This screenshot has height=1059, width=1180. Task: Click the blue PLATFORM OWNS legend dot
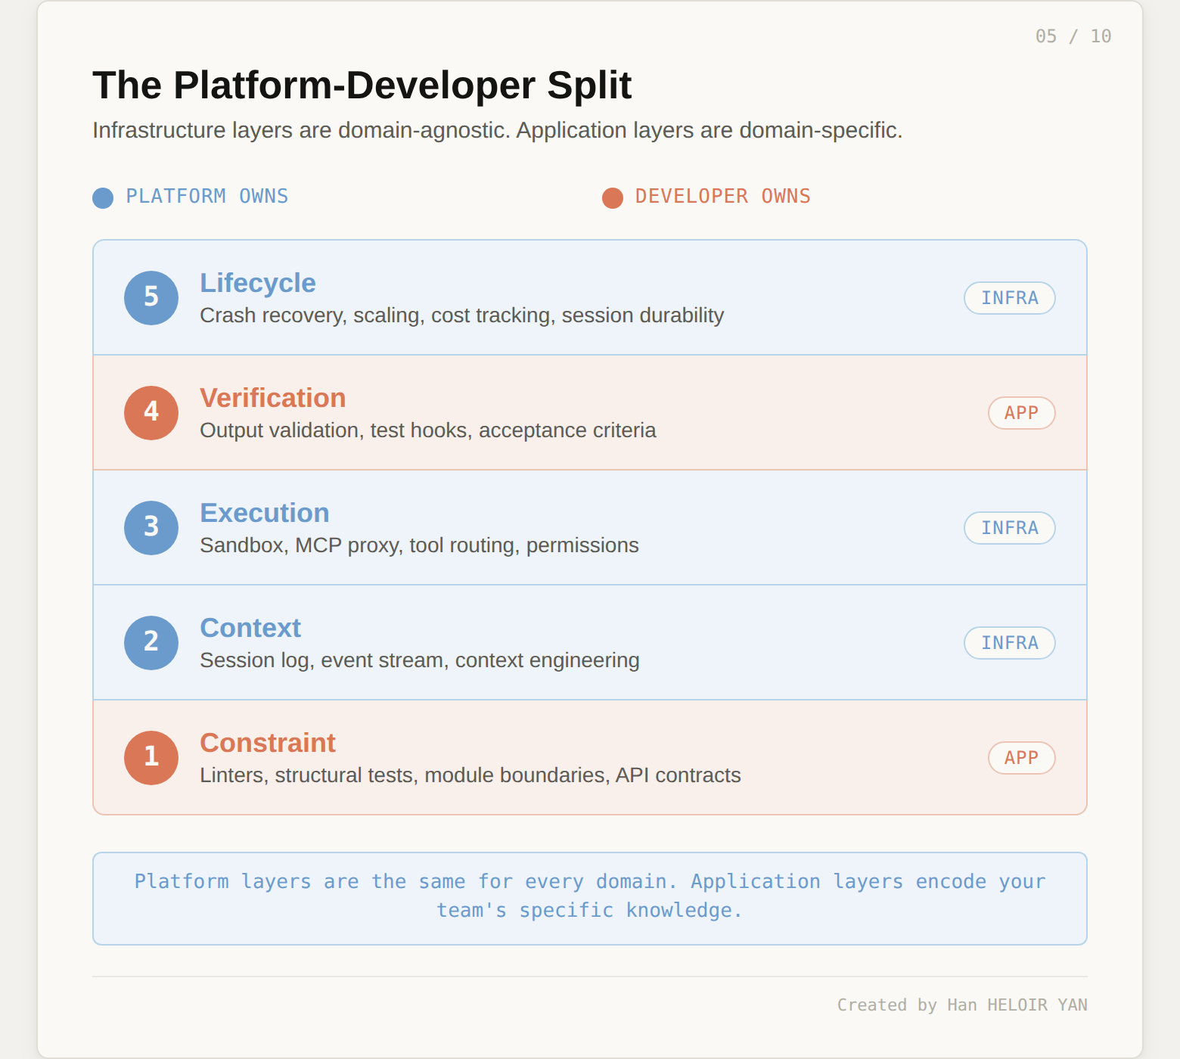coord(102,197)
